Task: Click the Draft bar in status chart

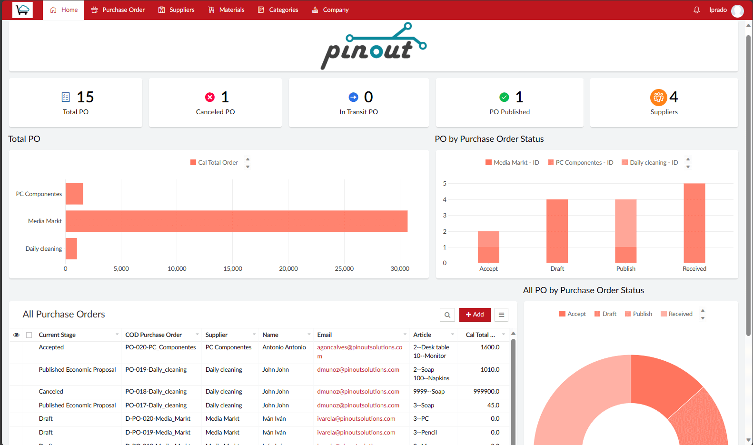Action: [557, 231]
